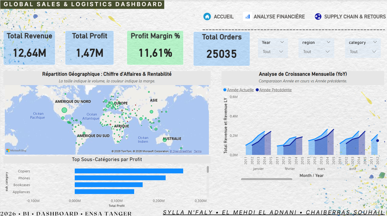The height and width of the screenshot is (216, 387).
Task: Click the AFRIQUE map label
Action: click(121, 126)
